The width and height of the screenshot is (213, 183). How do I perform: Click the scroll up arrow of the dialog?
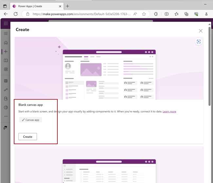click(x=209, y=24)
